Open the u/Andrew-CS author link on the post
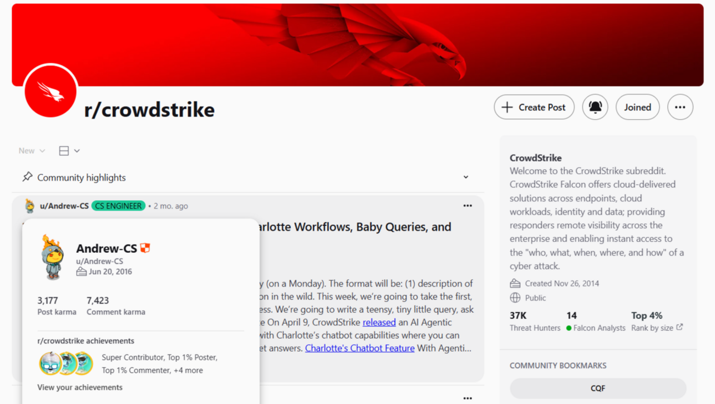The image size is (715, 404). [x=64, y=206]
